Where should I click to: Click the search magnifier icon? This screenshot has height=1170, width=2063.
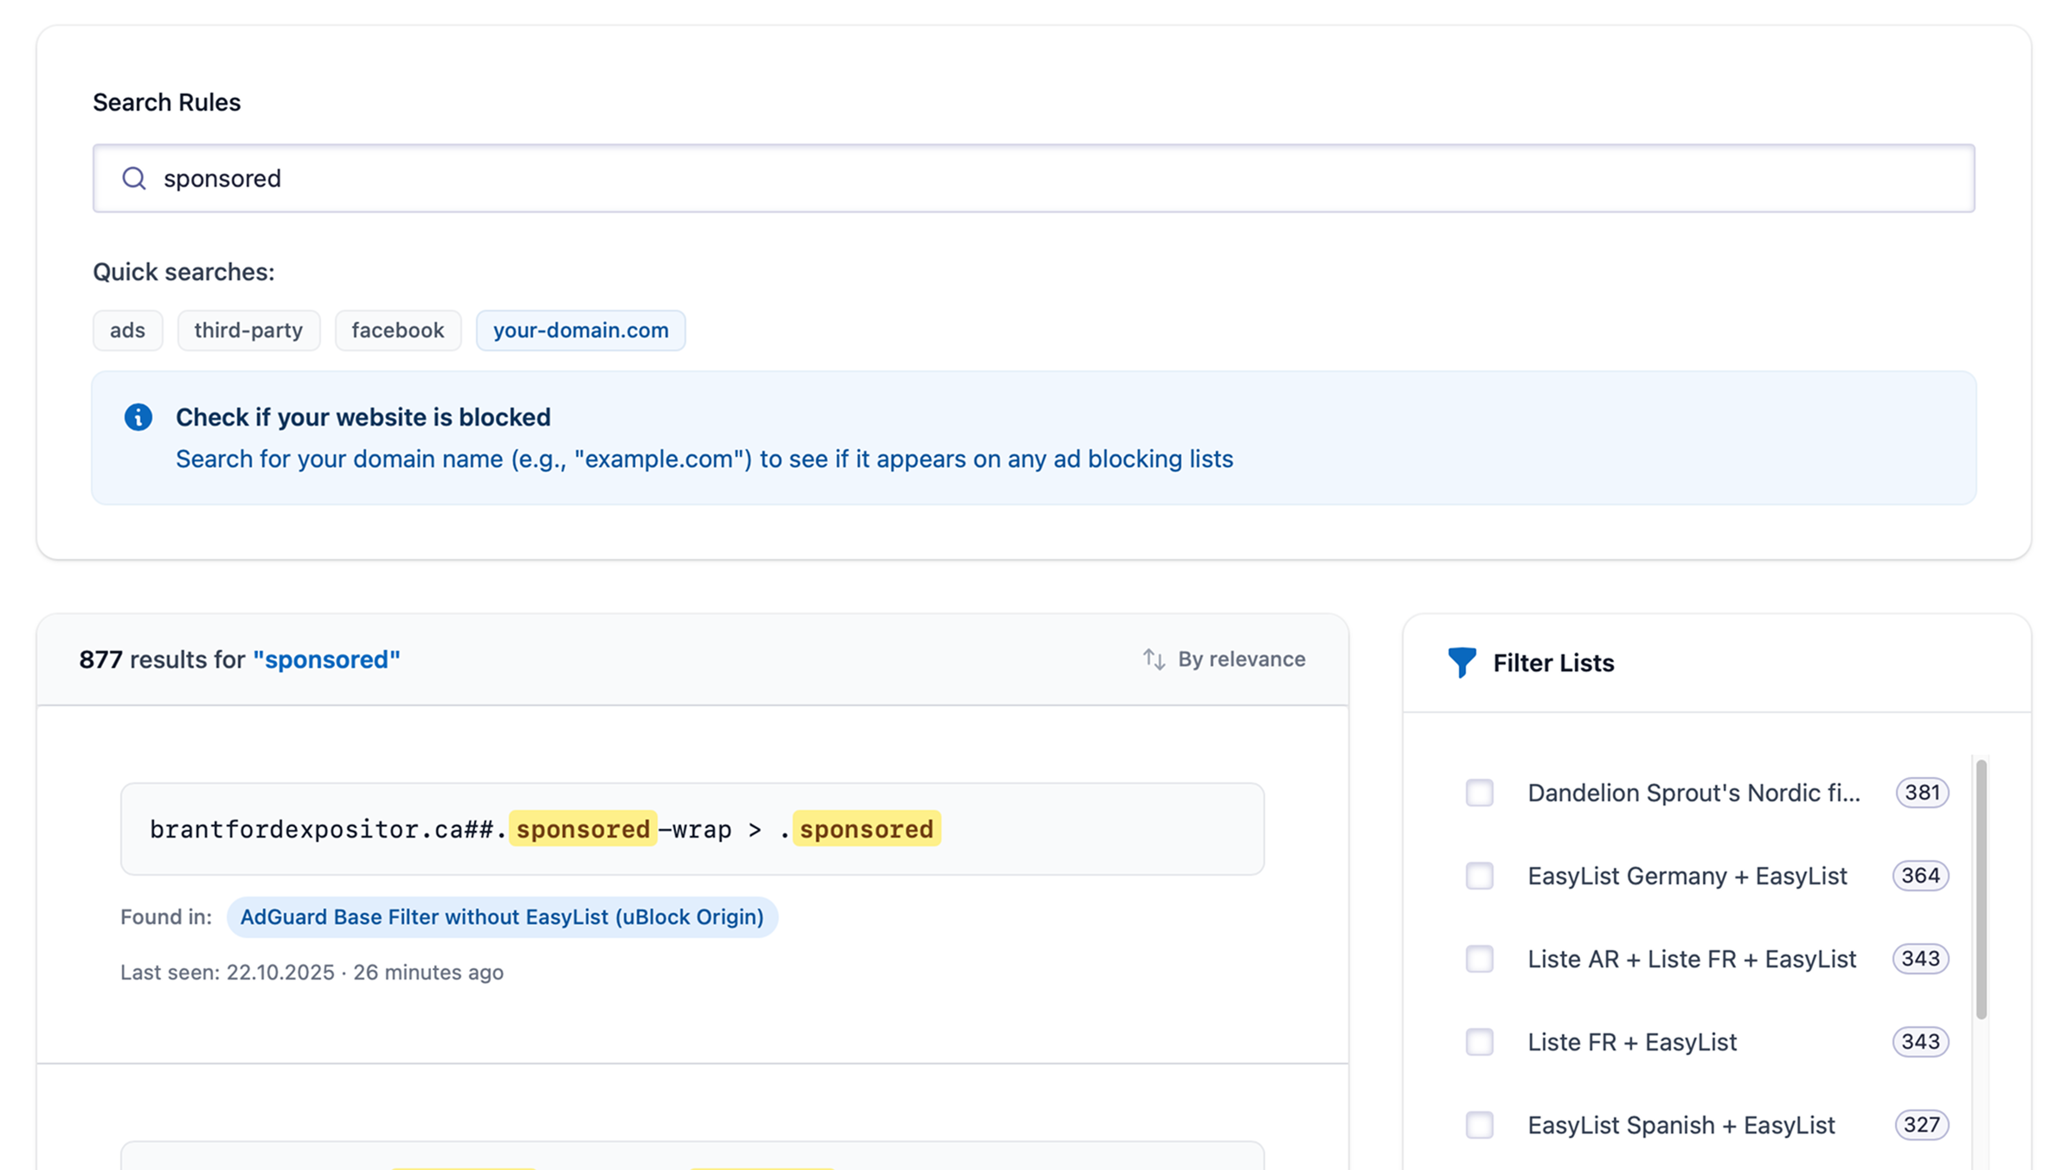point(134,178)
